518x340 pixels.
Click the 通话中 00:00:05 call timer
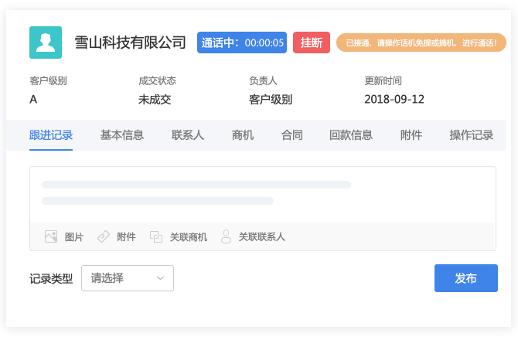click(x=242, y=42)
